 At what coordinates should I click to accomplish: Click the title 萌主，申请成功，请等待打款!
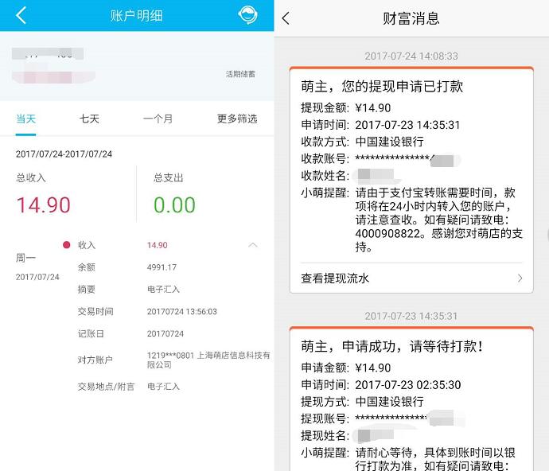tap(392, 347)
